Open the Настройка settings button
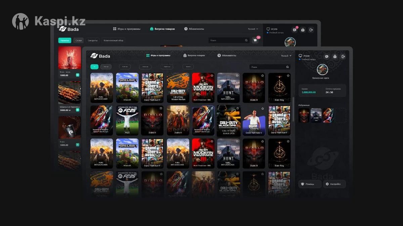Screen dimensions: 403x226 pos(334,184)
